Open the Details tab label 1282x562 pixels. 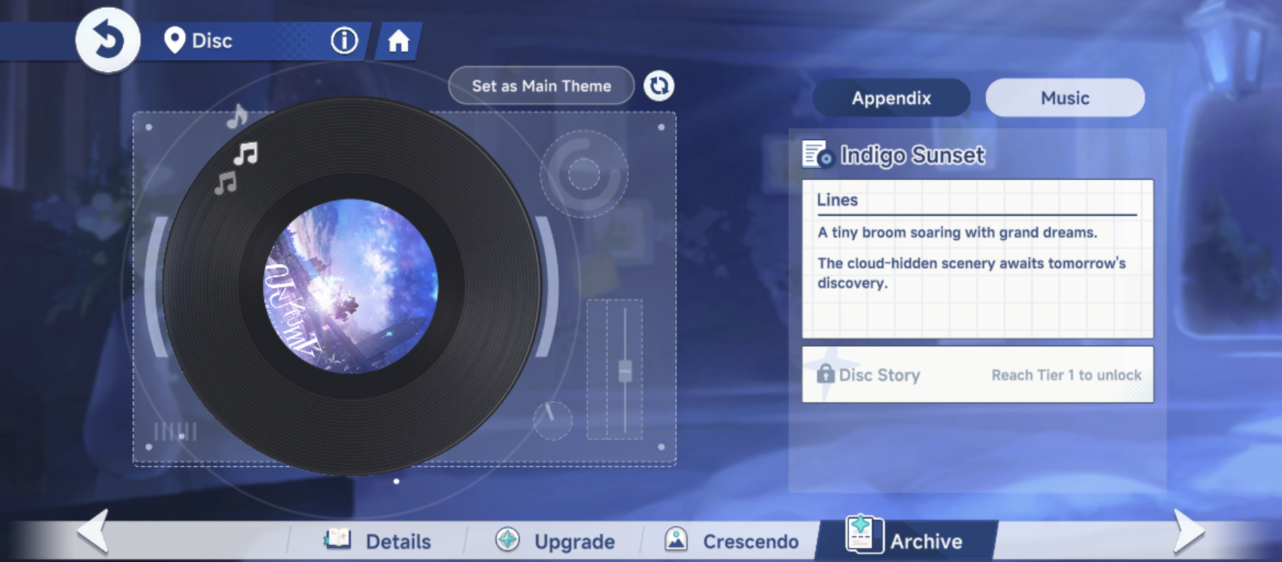pyautogui.click(x=398, y=542)
